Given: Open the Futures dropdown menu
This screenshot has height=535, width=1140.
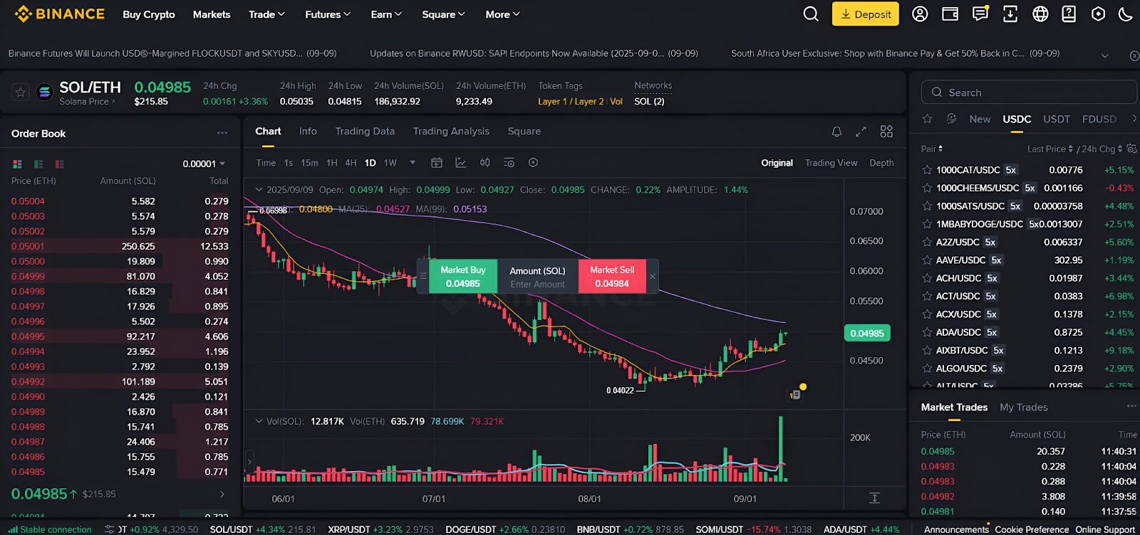Looking at the screenshot, I should 328,14.
